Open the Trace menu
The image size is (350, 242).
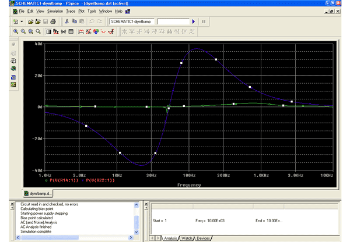pyautogui.click(x=71, y=12)
